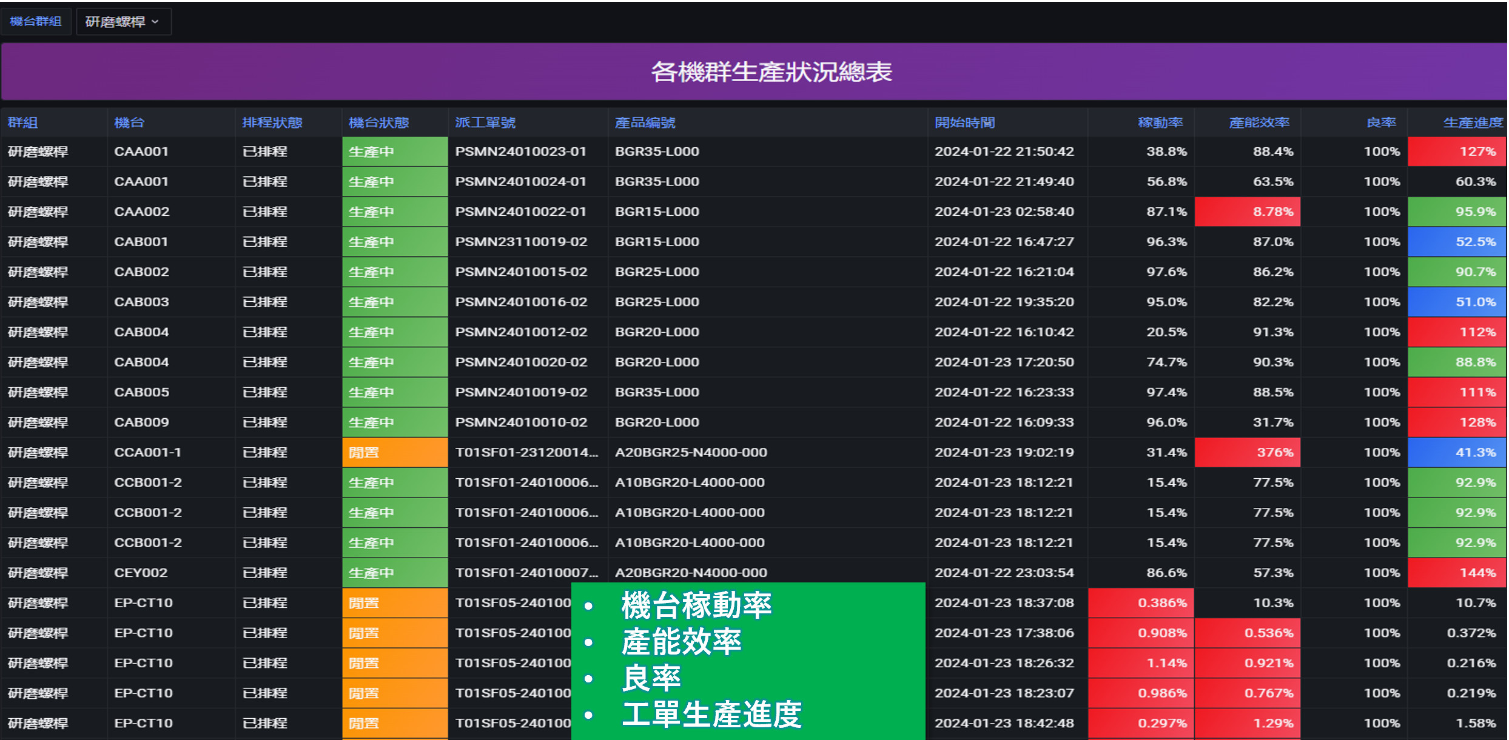
Task: Click the red 8.78% efficiency cell
Action: click(1248, 212)
